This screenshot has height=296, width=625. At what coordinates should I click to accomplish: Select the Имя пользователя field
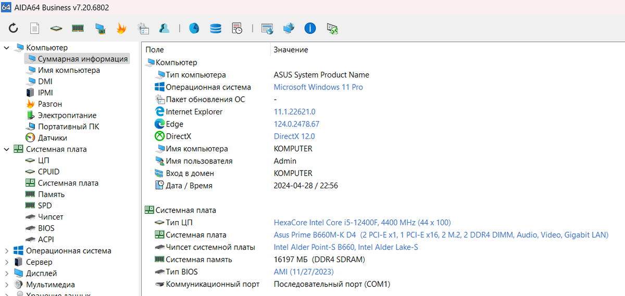[x=199, y=161]
